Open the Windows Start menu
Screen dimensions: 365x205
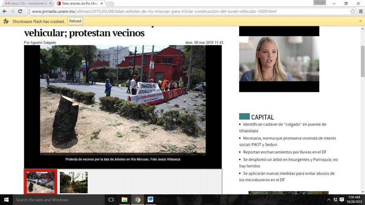(x=6, y=200)
